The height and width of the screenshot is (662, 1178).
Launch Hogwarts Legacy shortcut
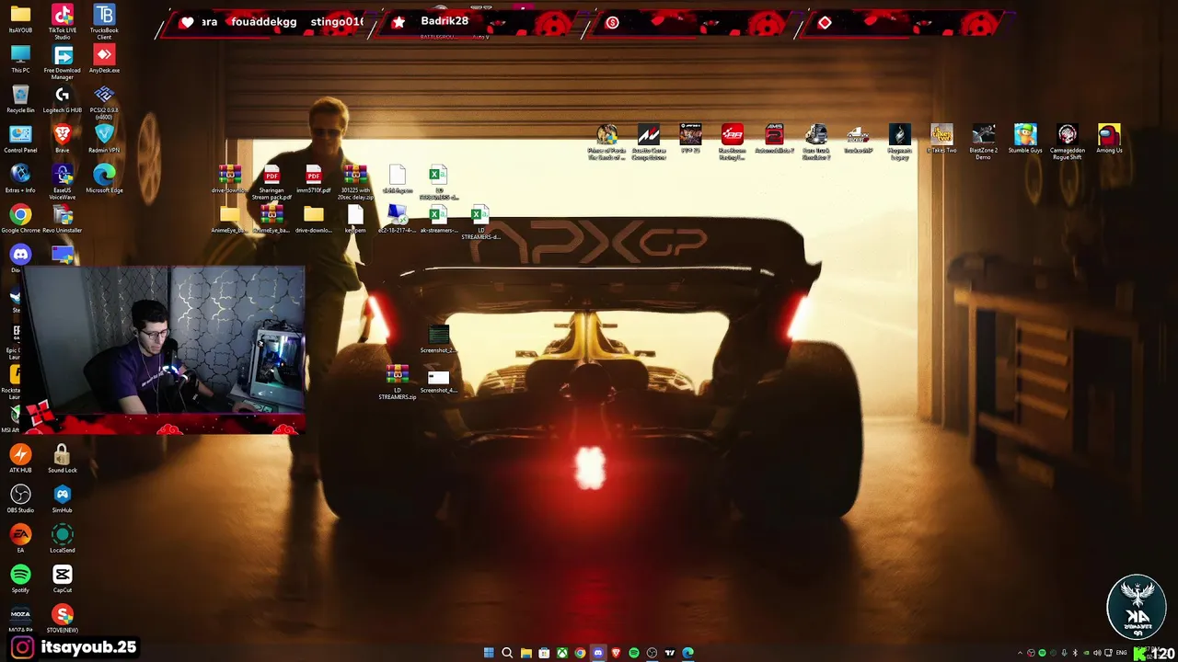(x=899, y=143)
